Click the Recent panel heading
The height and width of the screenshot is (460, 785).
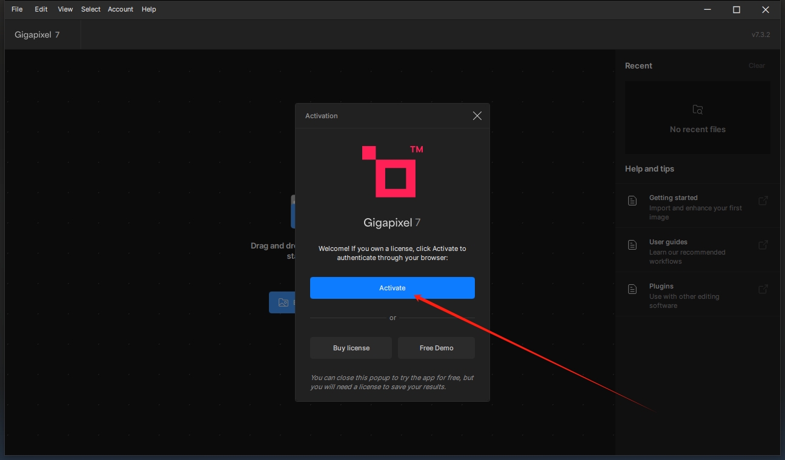638,65
